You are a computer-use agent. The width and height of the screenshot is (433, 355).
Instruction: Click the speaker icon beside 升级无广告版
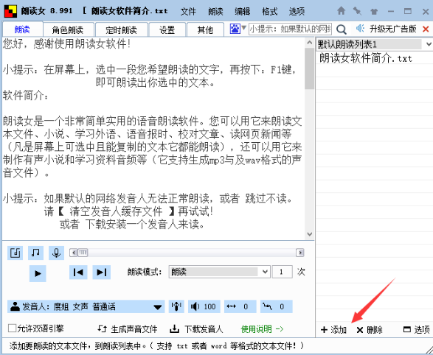click(360, 29)
